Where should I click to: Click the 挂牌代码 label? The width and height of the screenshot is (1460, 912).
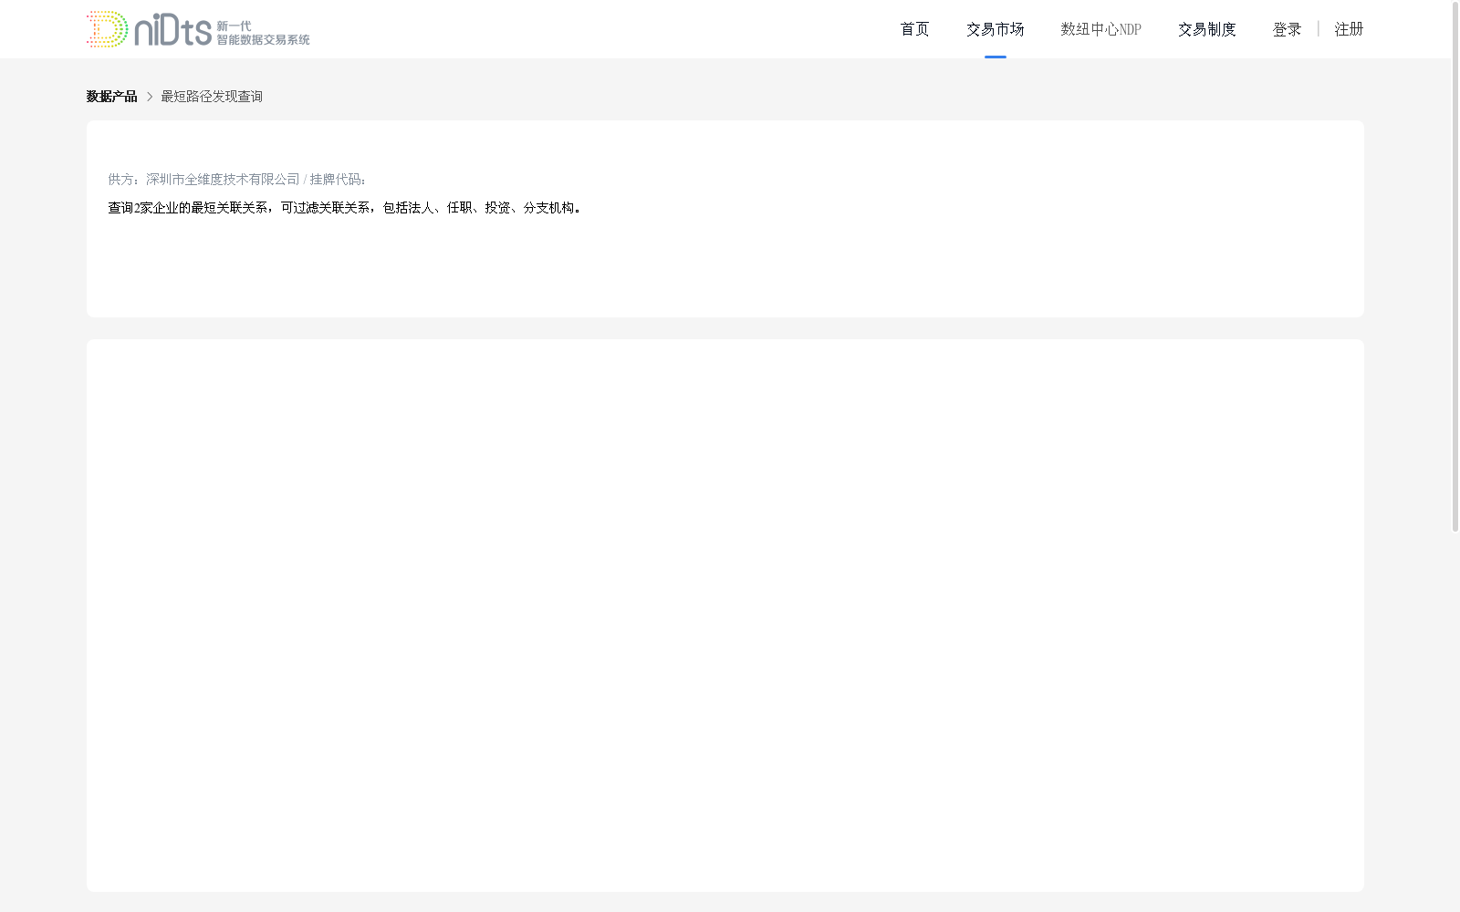click(x=338, y=180)
